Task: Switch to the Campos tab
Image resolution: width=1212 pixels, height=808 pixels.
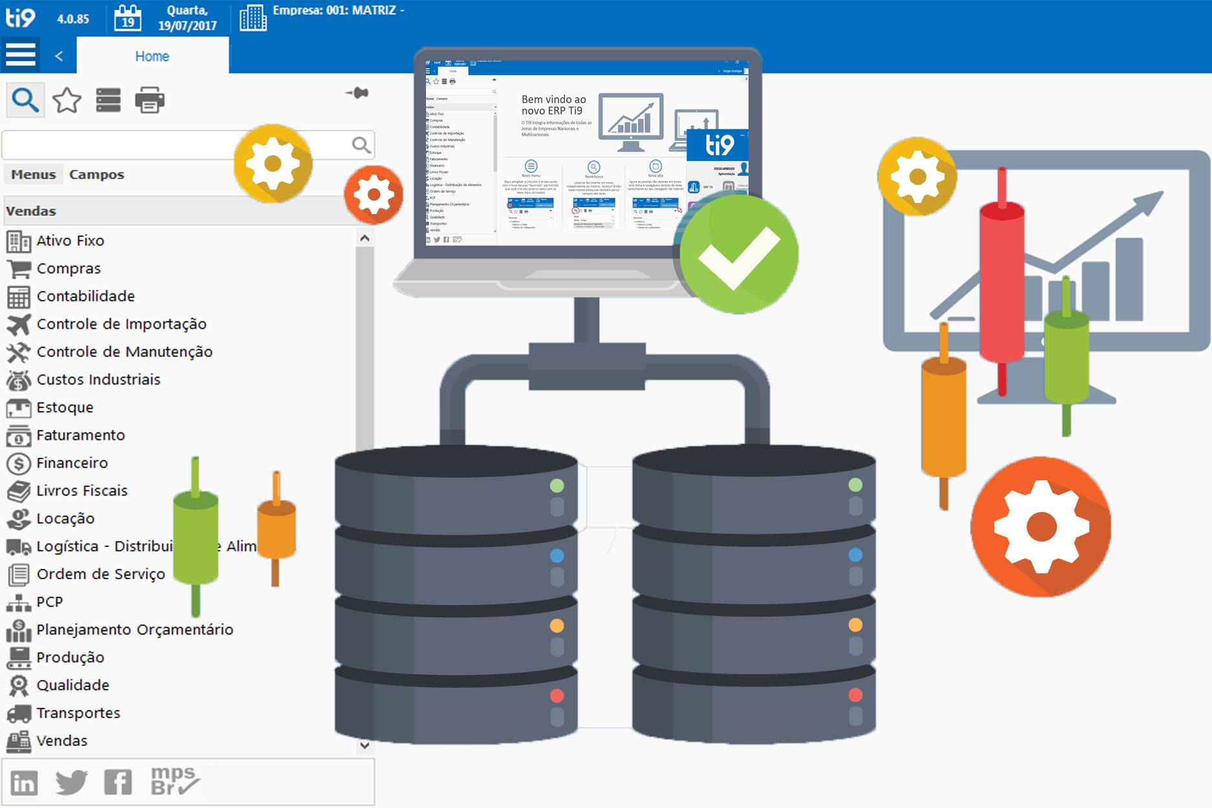Action: click(96, 175)
